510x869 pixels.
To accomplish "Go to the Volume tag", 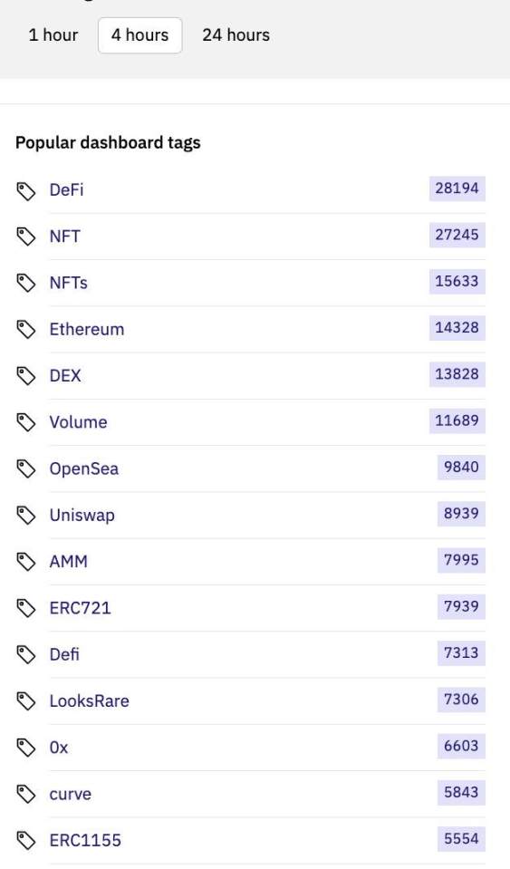I will pos(78,422).
